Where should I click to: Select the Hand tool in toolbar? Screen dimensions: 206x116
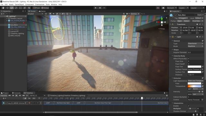pyautogui.click(x=3, y=8)
